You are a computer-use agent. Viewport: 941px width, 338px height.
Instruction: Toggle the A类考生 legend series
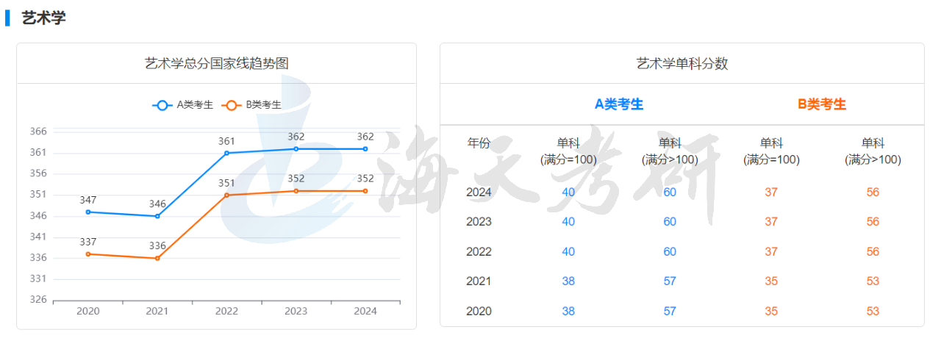point(195,105)
